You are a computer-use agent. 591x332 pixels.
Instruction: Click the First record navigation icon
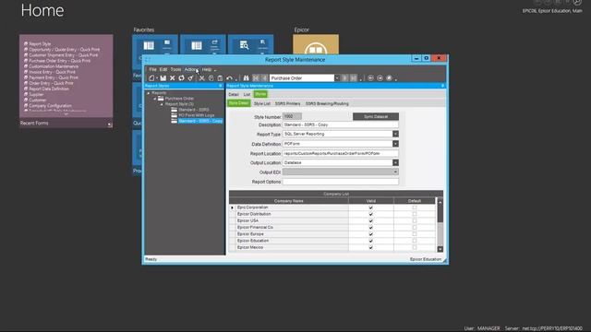point(256,77)
